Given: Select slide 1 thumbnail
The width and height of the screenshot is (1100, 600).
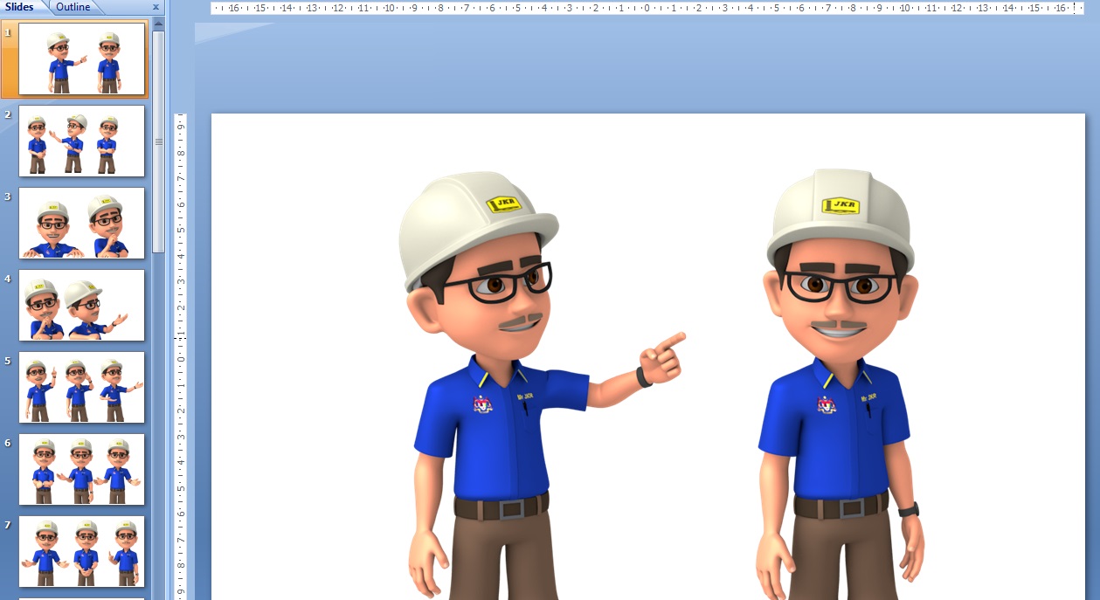Looking at the screenshot, I should click(x=81, y=59).
